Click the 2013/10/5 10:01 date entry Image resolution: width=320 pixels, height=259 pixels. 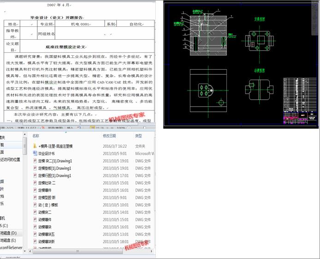coord(116,205)
